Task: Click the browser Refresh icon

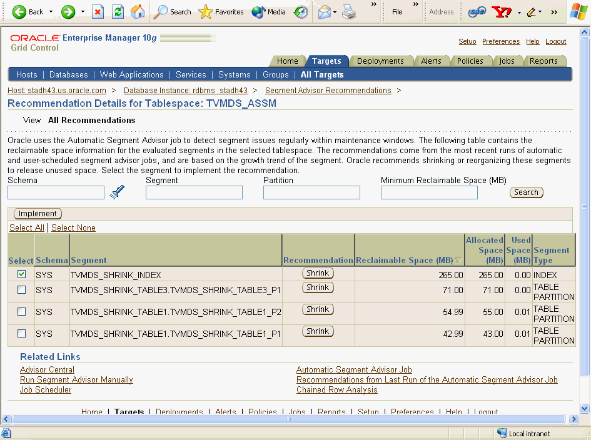Action: 118,12
